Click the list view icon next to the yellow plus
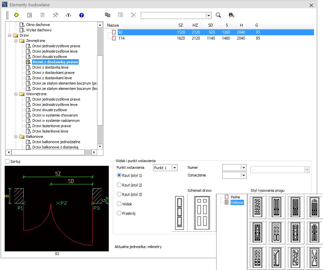This screenshot has width=323, height=270. 29,15
